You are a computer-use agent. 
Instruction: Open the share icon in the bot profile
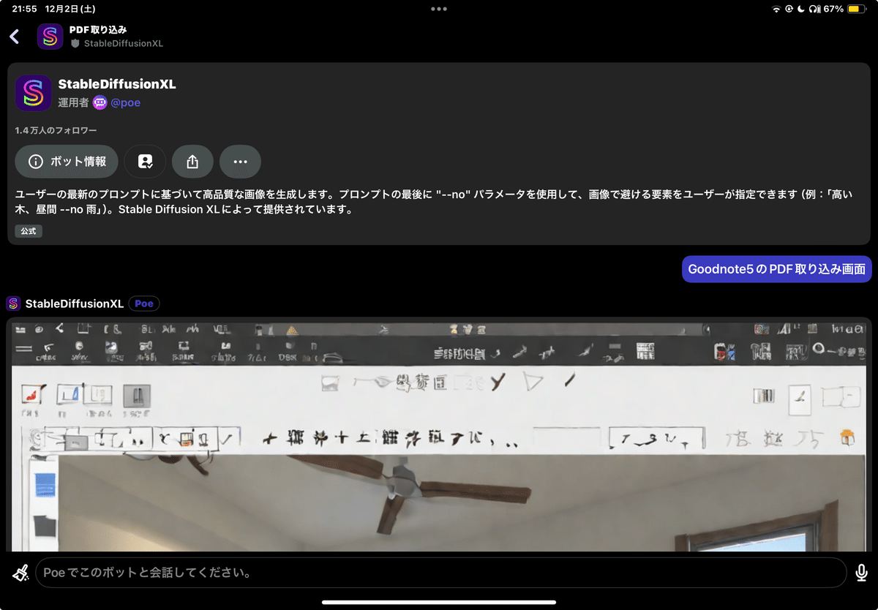click(192, 161)
